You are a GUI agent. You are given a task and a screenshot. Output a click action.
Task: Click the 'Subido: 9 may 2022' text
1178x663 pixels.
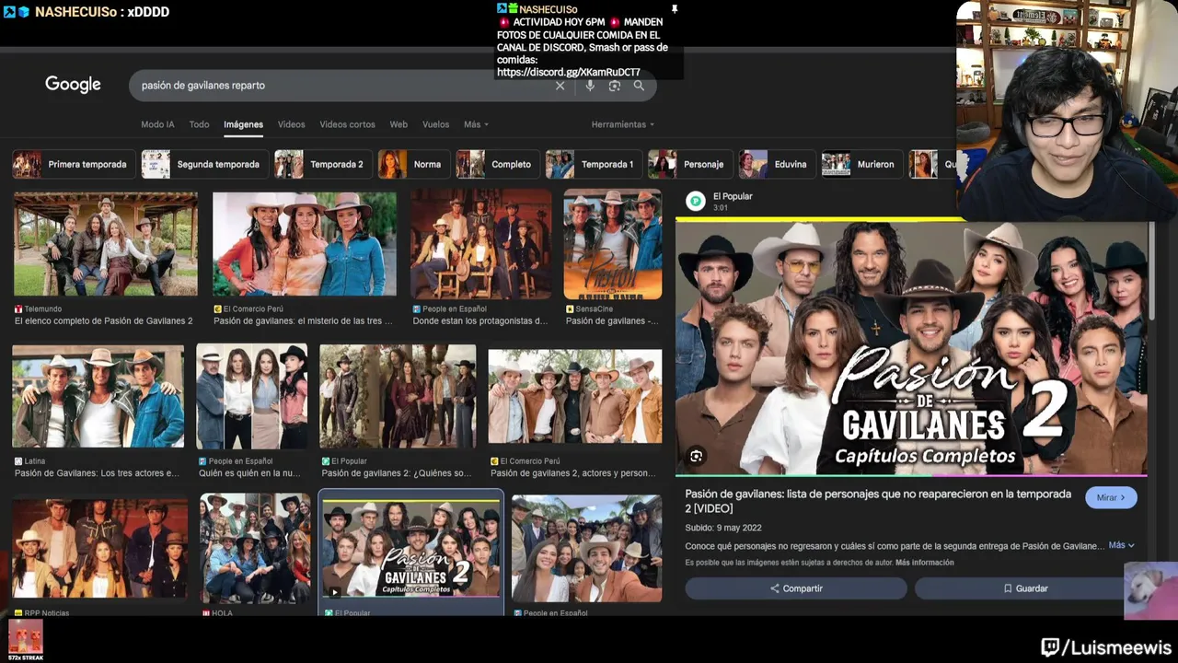click(723, 528)
